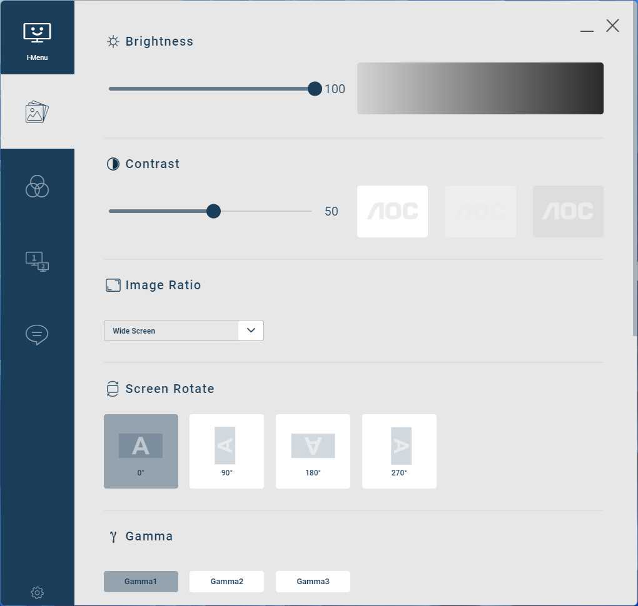Screen dimensions: 638x606
Task: Choose the Gamma1 button
Action: pyautogui.click(x=141, y=581)
